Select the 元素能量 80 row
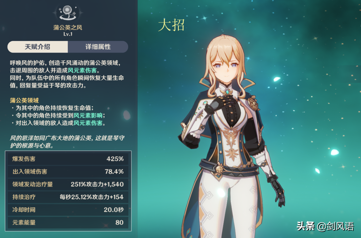 coord(68,222)
